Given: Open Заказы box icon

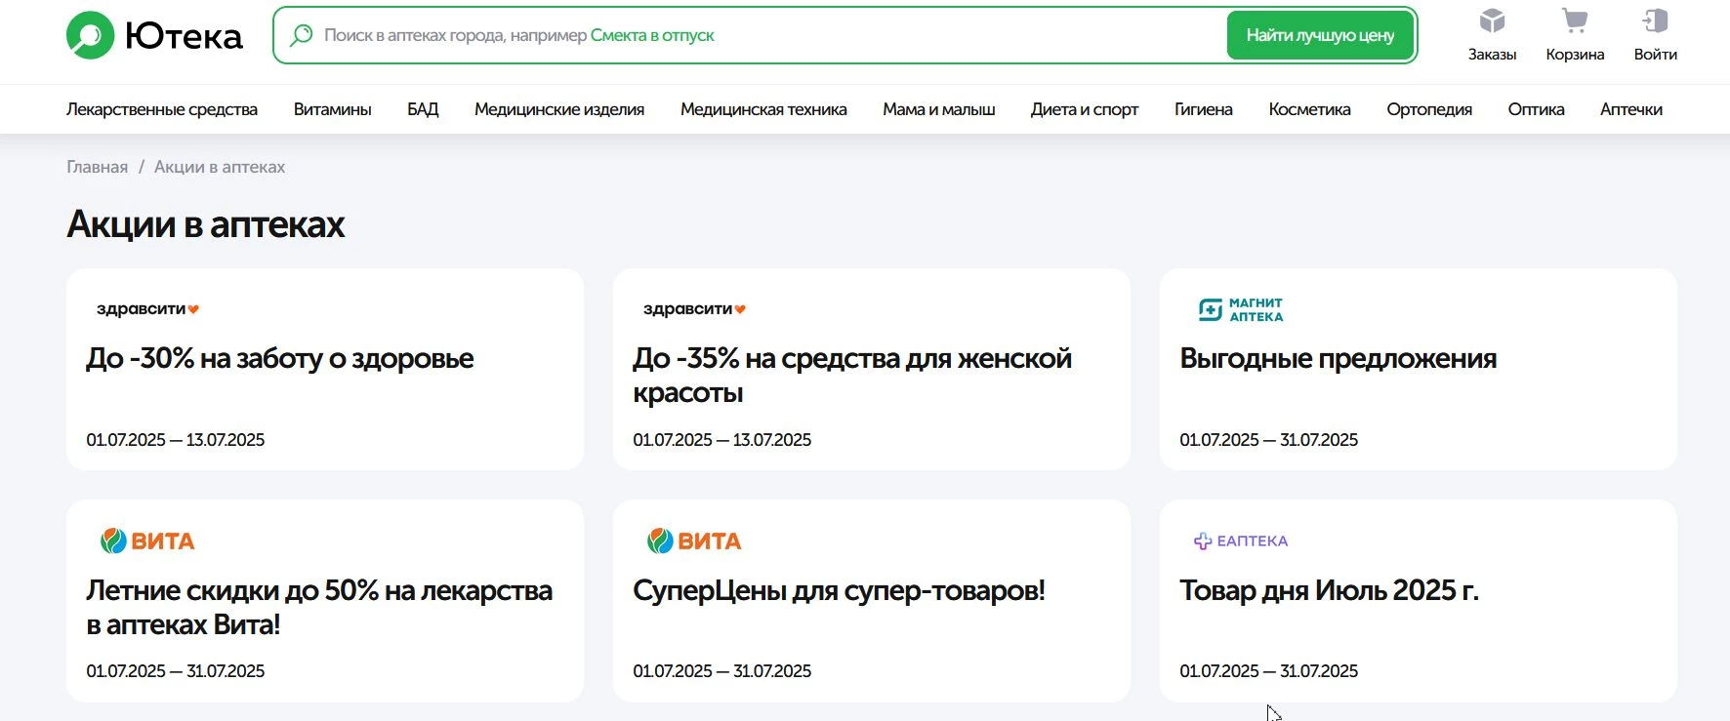Looking at the screenshot, I should (x=1492, y=20).
